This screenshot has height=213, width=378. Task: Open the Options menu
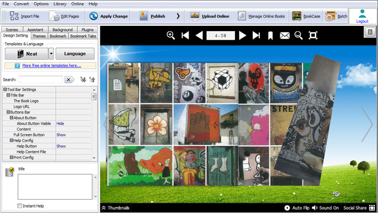(41, 4)
